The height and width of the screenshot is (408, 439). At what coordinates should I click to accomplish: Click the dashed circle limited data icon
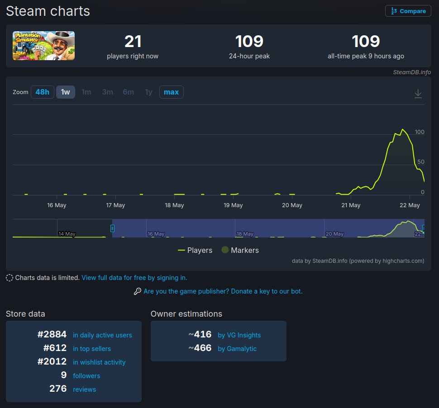[10, 278]
